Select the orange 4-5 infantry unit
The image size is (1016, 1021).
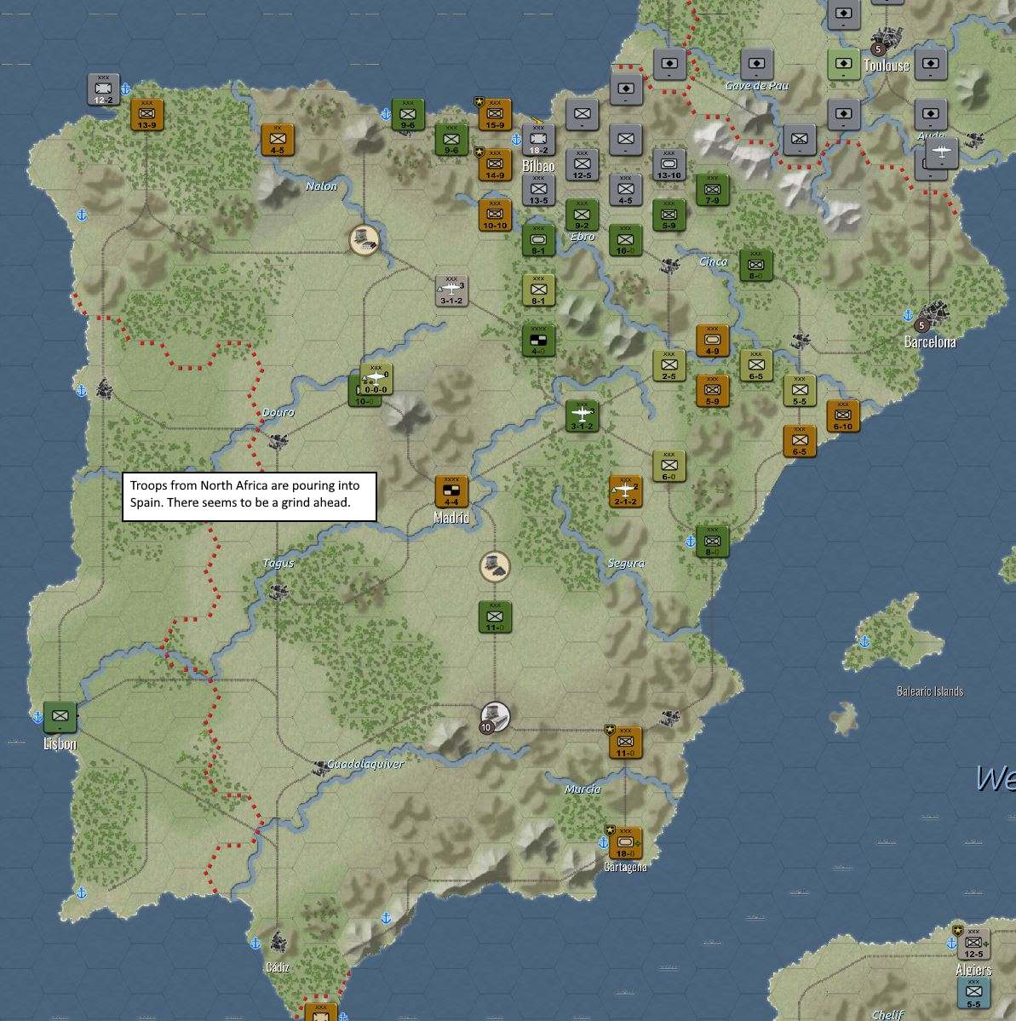point(278,140)
